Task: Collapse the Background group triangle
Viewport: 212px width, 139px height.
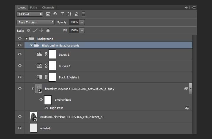Action: click(26, 39)
